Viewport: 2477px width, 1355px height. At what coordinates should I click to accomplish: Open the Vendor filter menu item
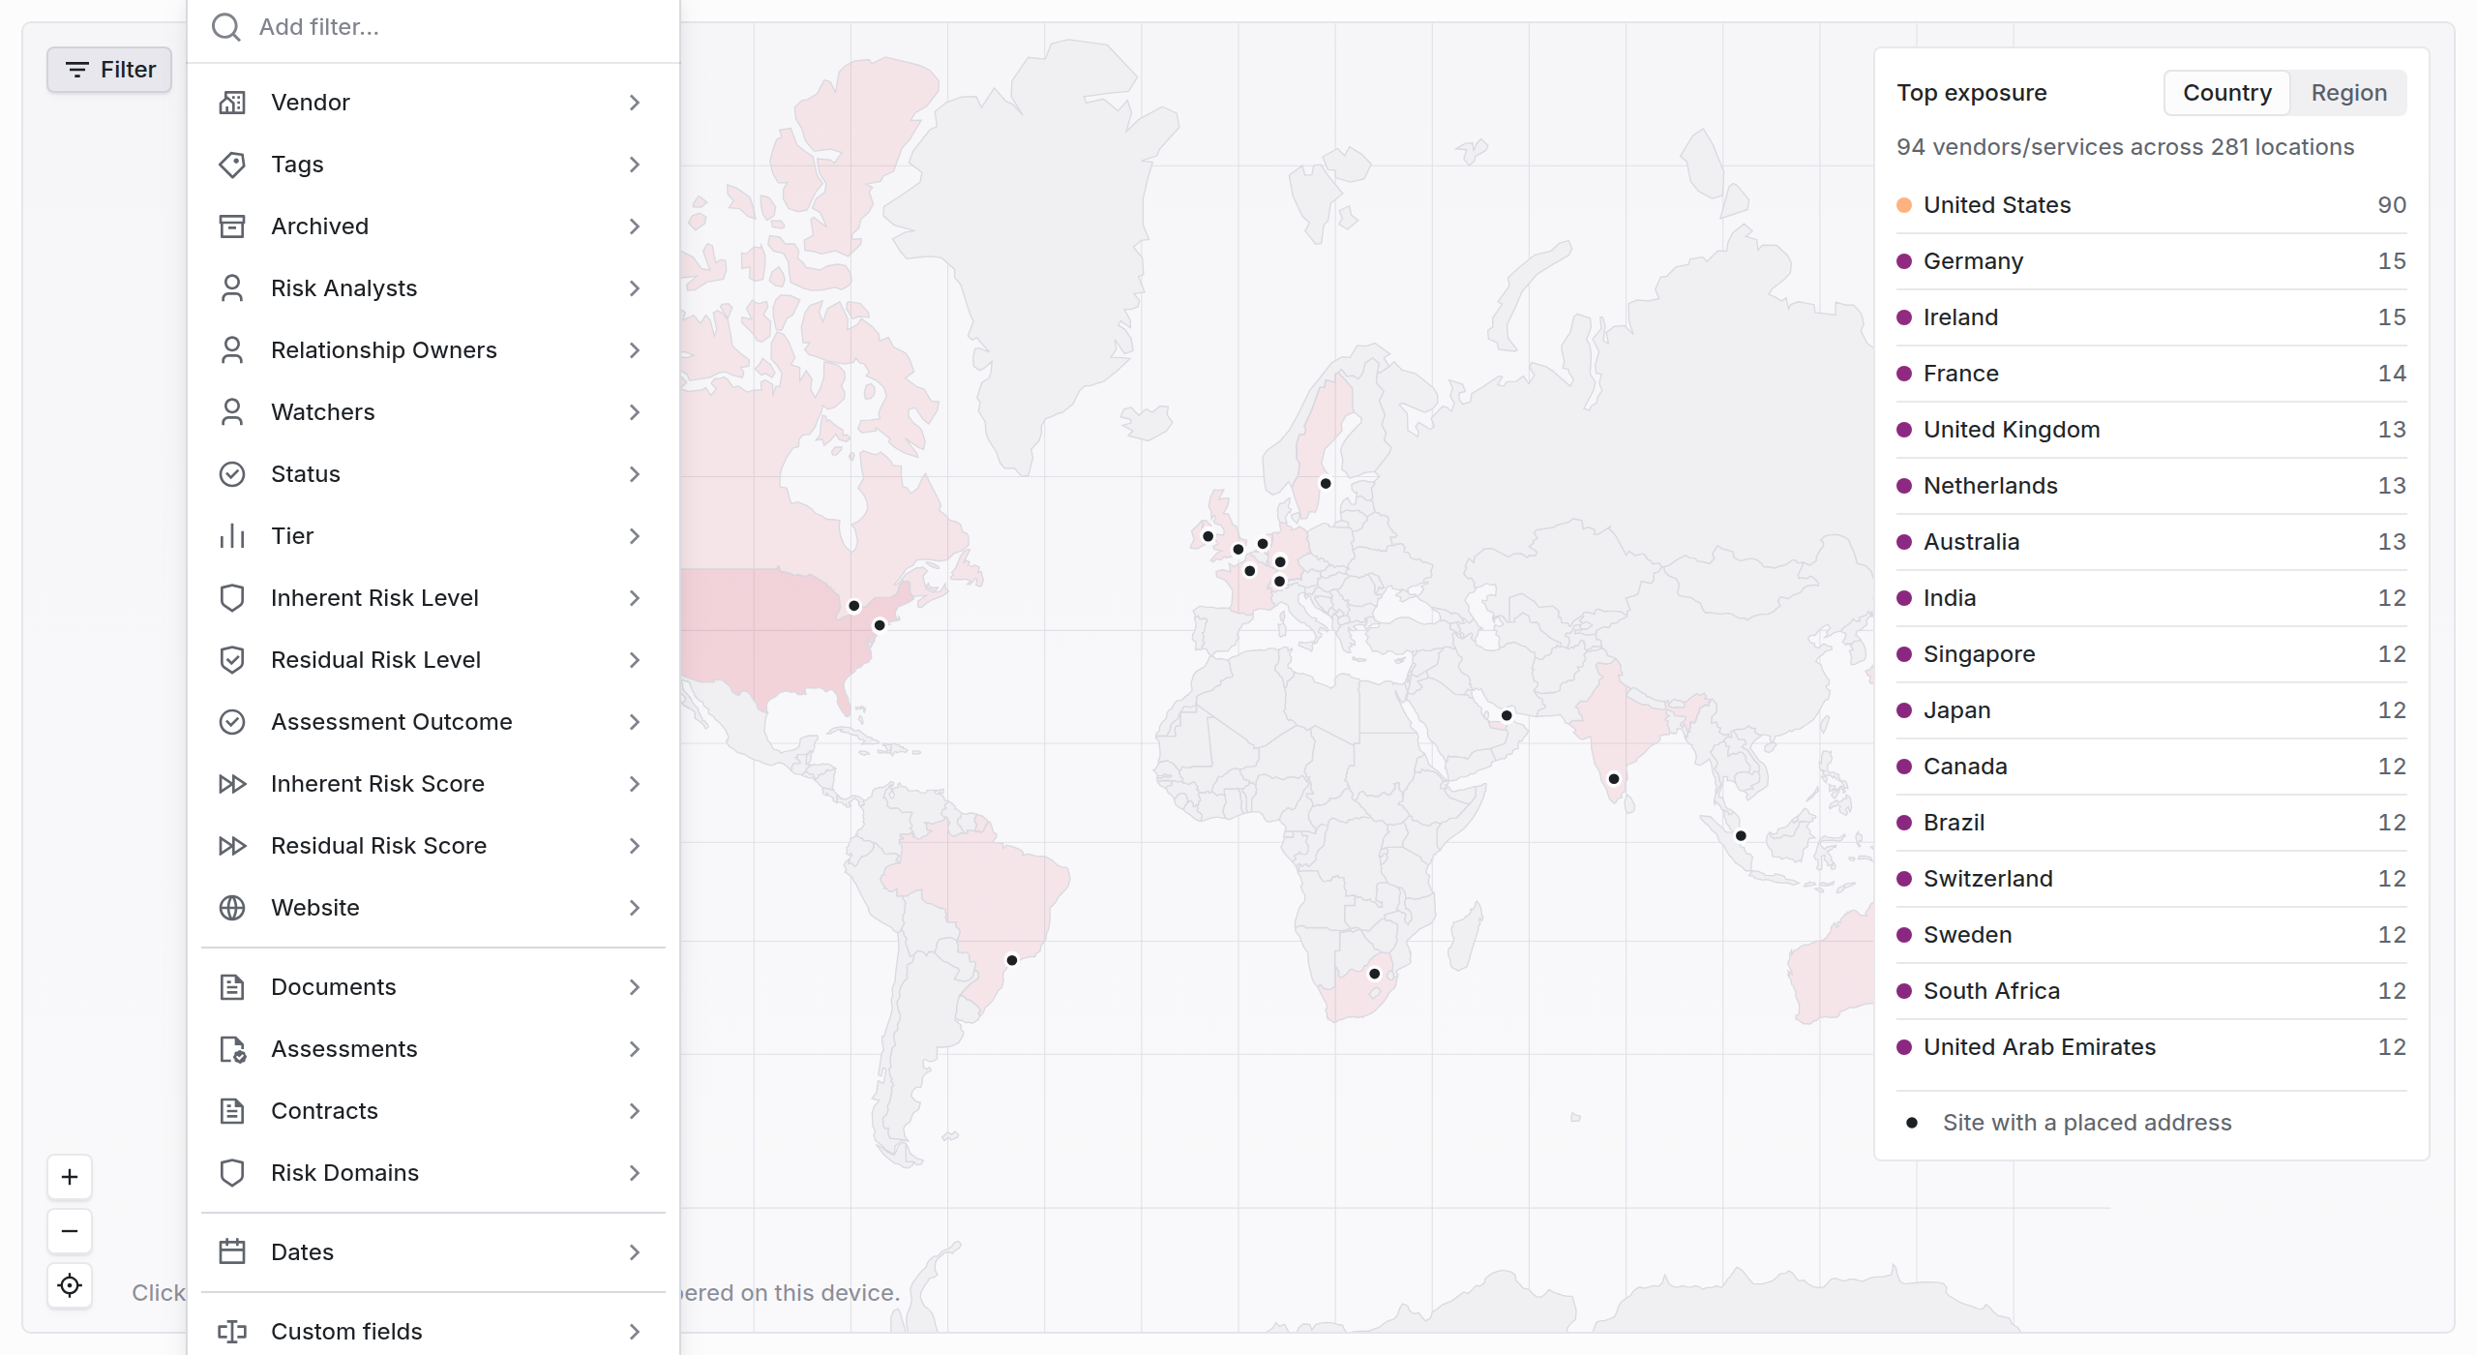[x=433, y=103]
